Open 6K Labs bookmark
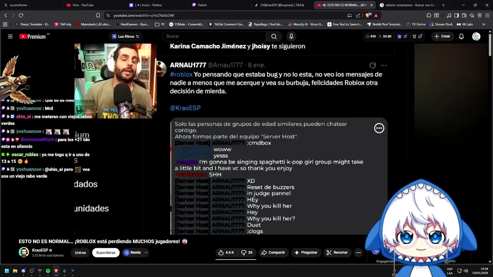 coord(464,24)
